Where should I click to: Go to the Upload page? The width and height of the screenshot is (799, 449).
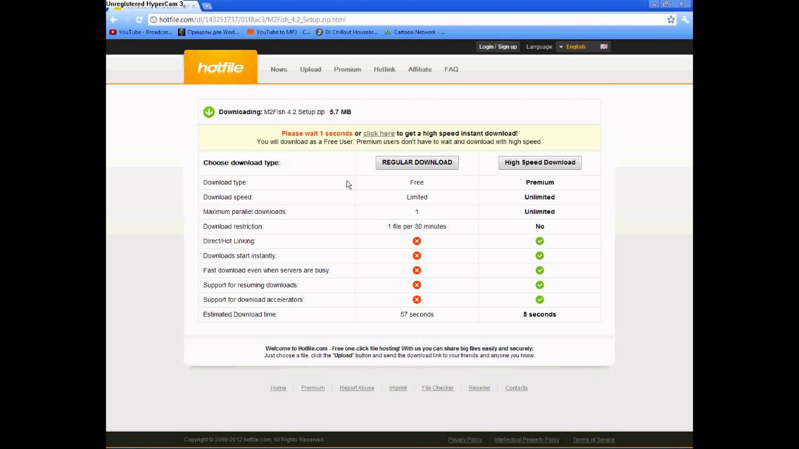pyautogui.click(x=310, y=69)
